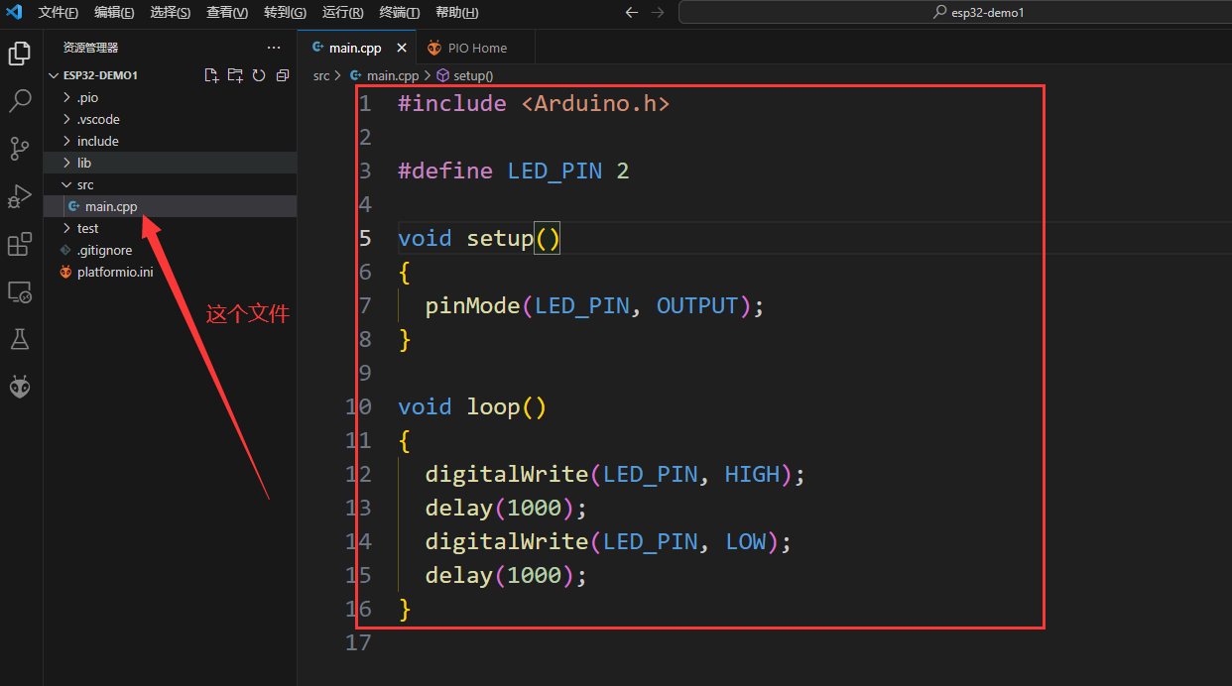Place cursor in void setup() line
Viewport: 1232px width, 686px height.
tap(479, 238)
